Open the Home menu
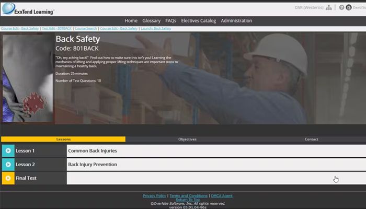The image size is (366, 209). tap(131, 21)
